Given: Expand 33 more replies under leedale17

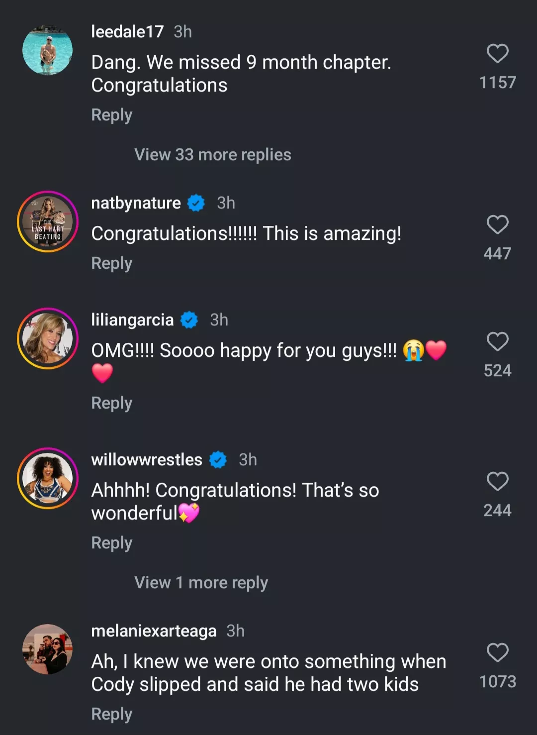Looking at the screenshot, I should (212, 155).
